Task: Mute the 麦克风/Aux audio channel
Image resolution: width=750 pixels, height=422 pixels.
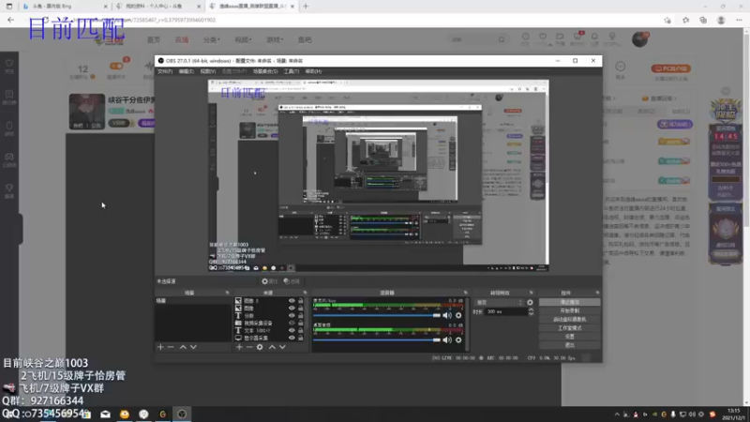Action: click(x=447, y=315)
